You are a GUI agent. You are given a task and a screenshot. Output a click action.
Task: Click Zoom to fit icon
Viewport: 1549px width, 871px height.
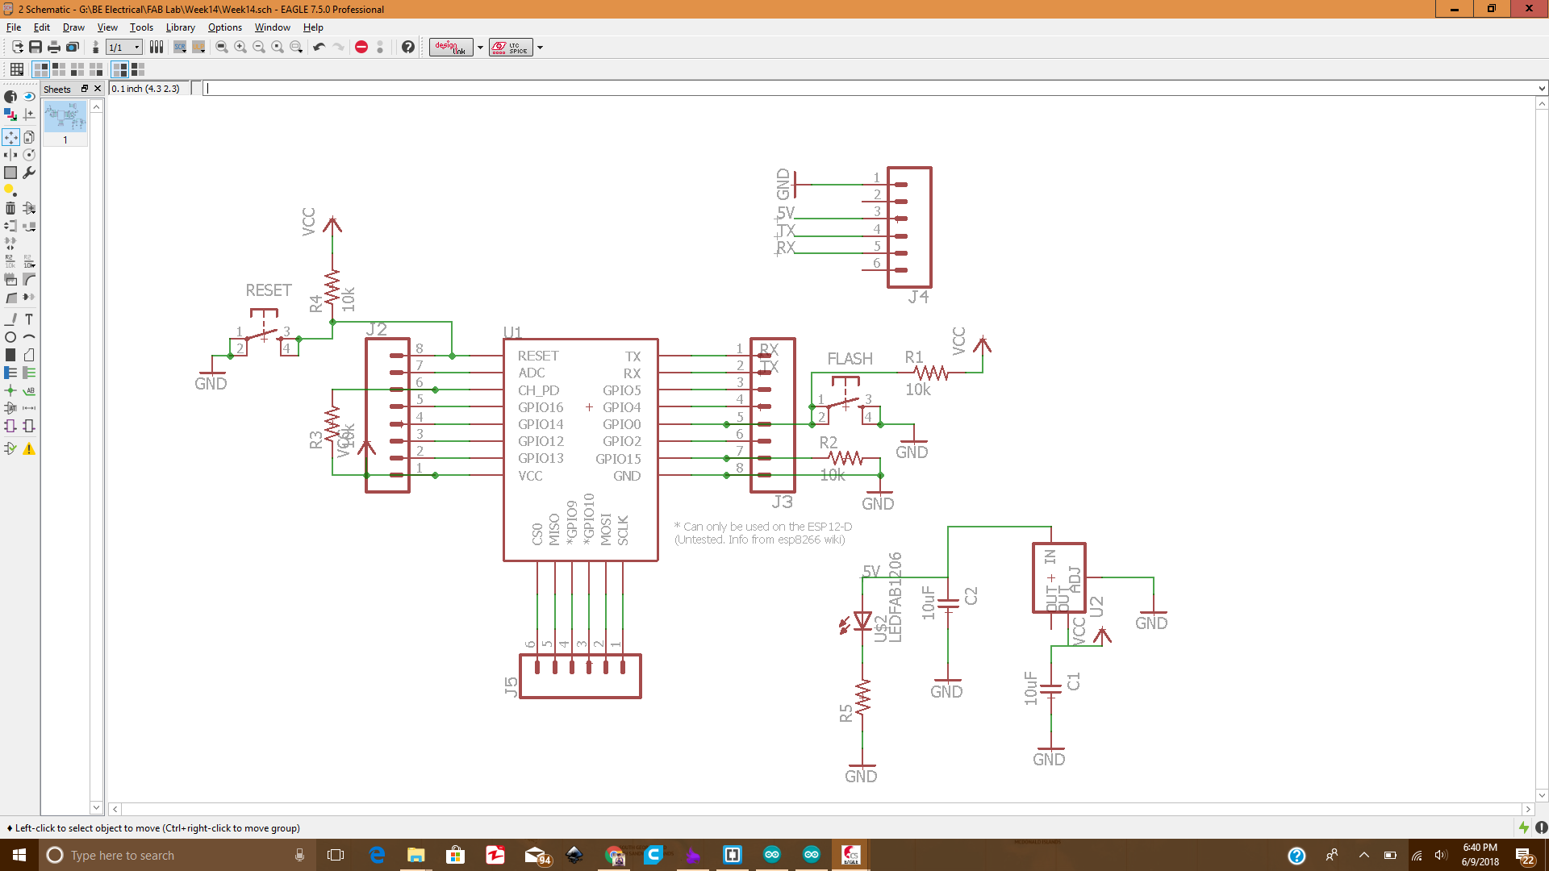(222, 47)
